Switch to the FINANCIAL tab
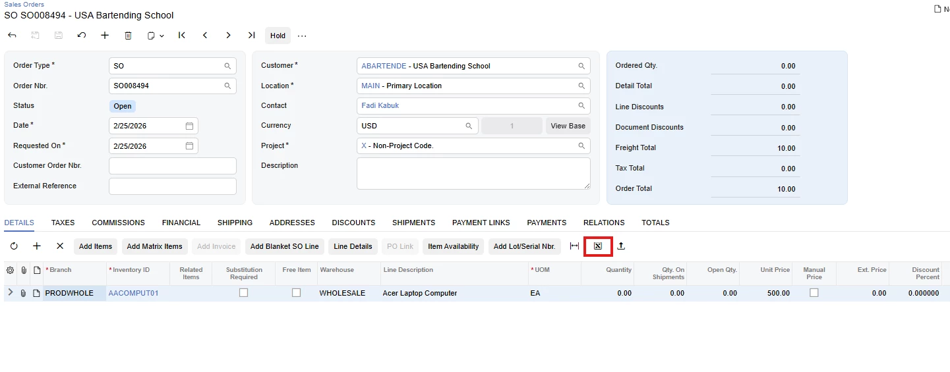950x372 pixels. (x=181, y=223)
